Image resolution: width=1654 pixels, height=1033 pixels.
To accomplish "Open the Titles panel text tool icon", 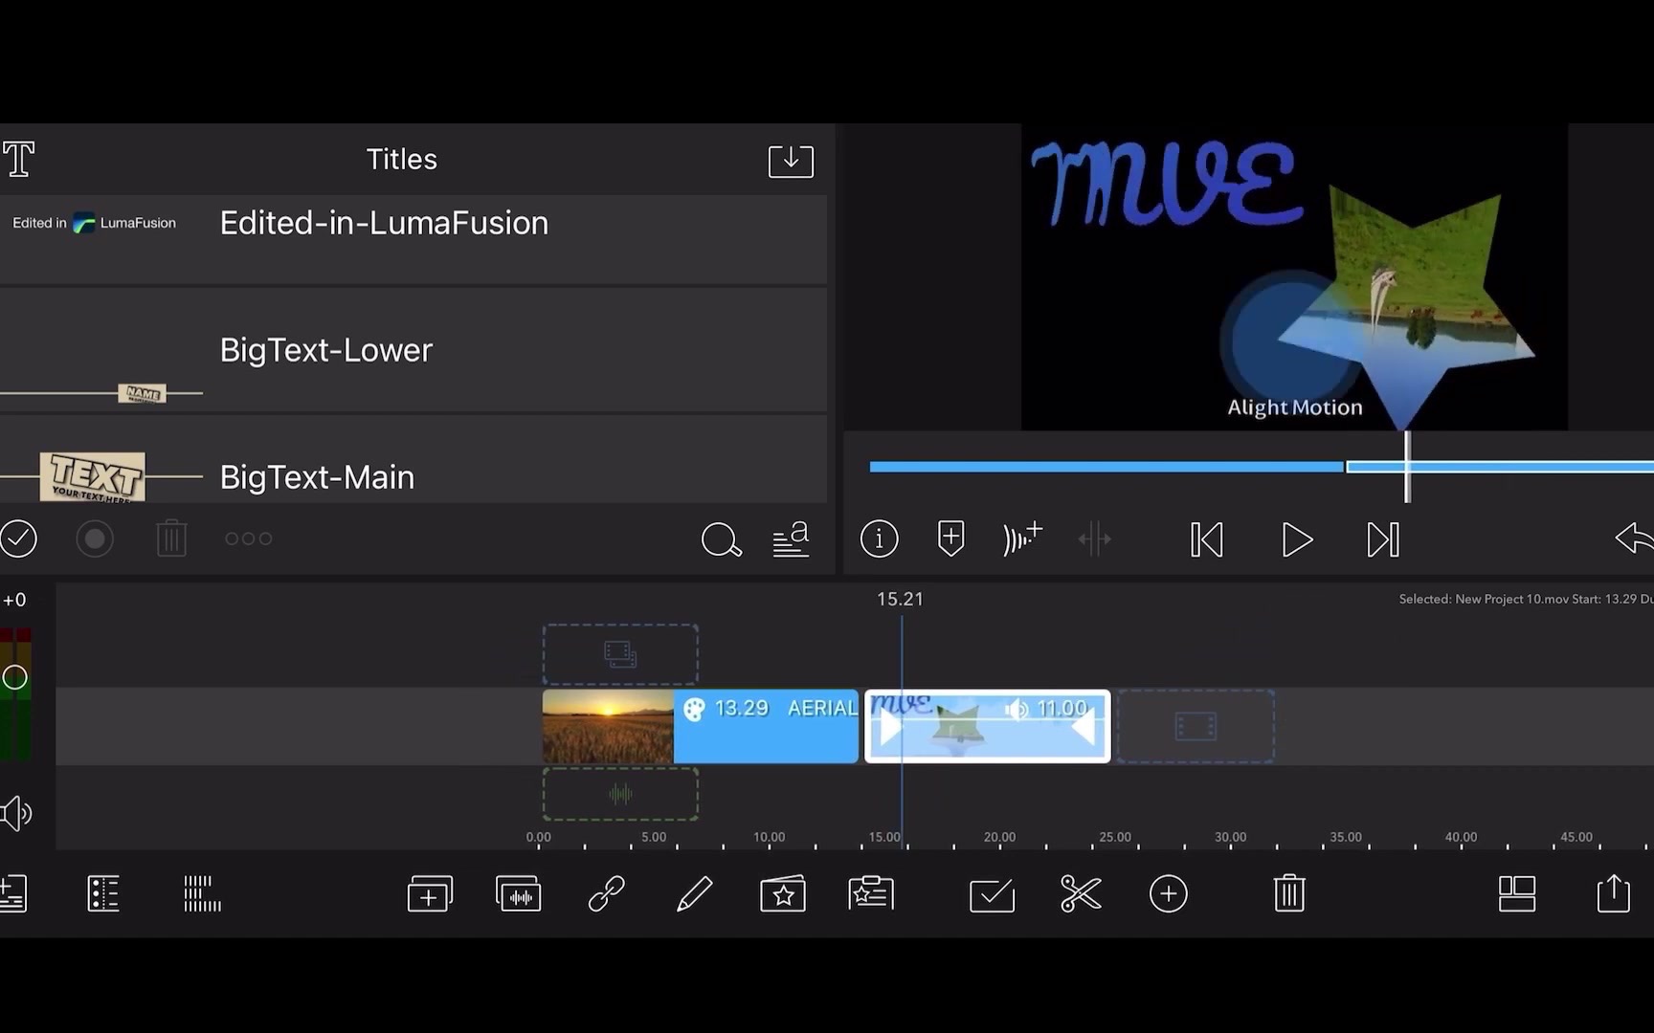I will (x=17, y=159).
